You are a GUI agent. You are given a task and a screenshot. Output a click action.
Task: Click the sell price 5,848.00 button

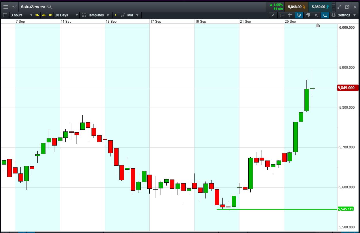click(296, 7)
